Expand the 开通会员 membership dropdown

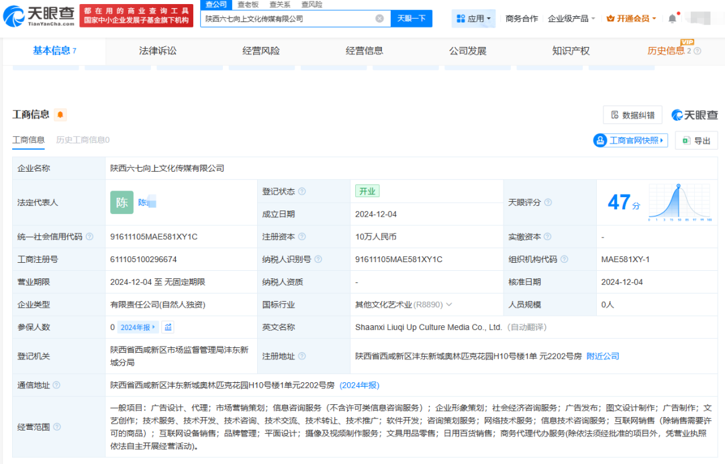[x=632, y=19]
